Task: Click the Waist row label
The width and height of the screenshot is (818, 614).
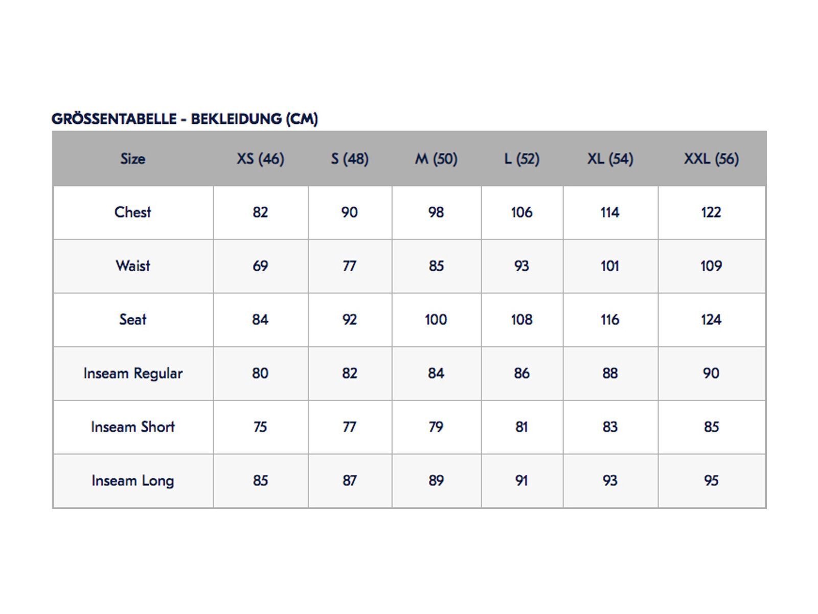Action: (133, 266)
